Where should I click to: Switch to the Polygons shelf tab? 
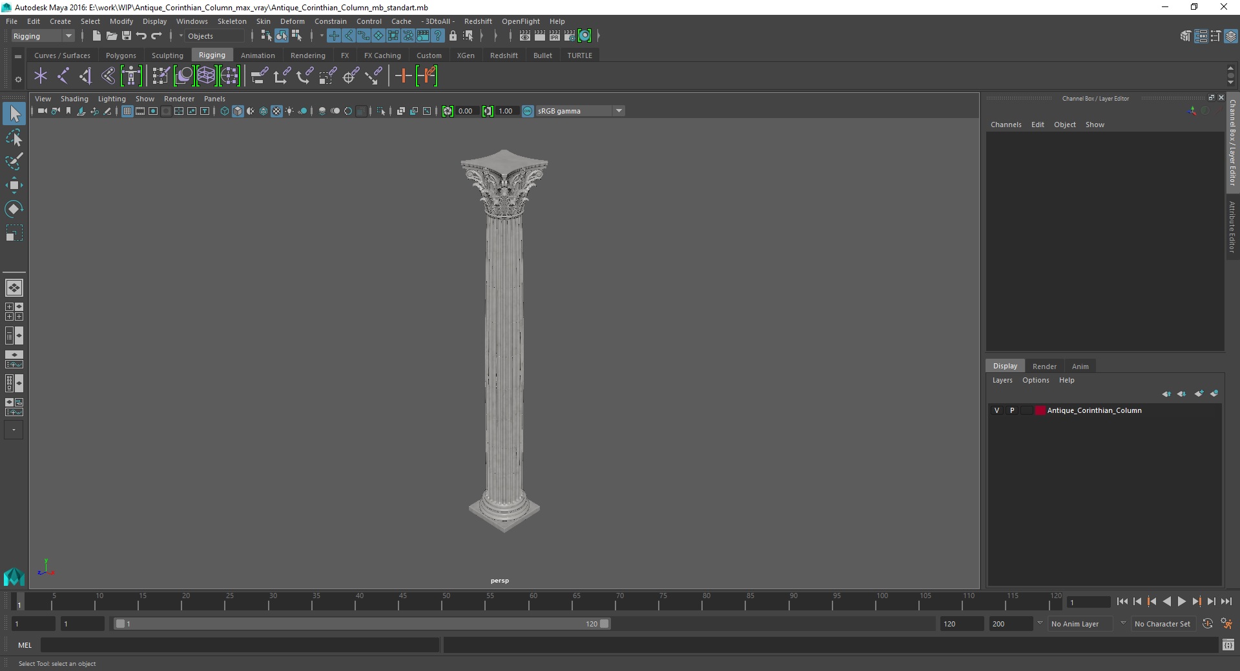[x=121, y=55]
